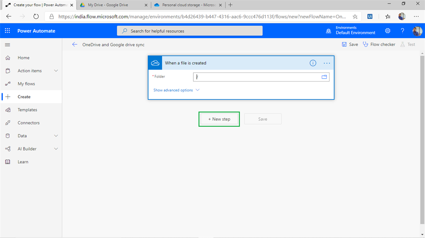Collapse the left navigation hamburger menu
425x238 pixels.
click(7, 45)
